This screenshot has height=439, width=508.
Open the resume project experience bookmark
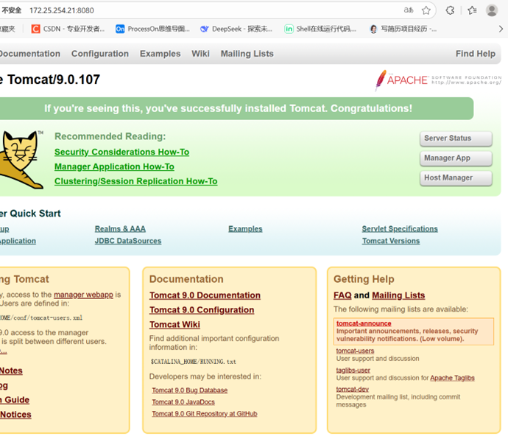point(403,29)
